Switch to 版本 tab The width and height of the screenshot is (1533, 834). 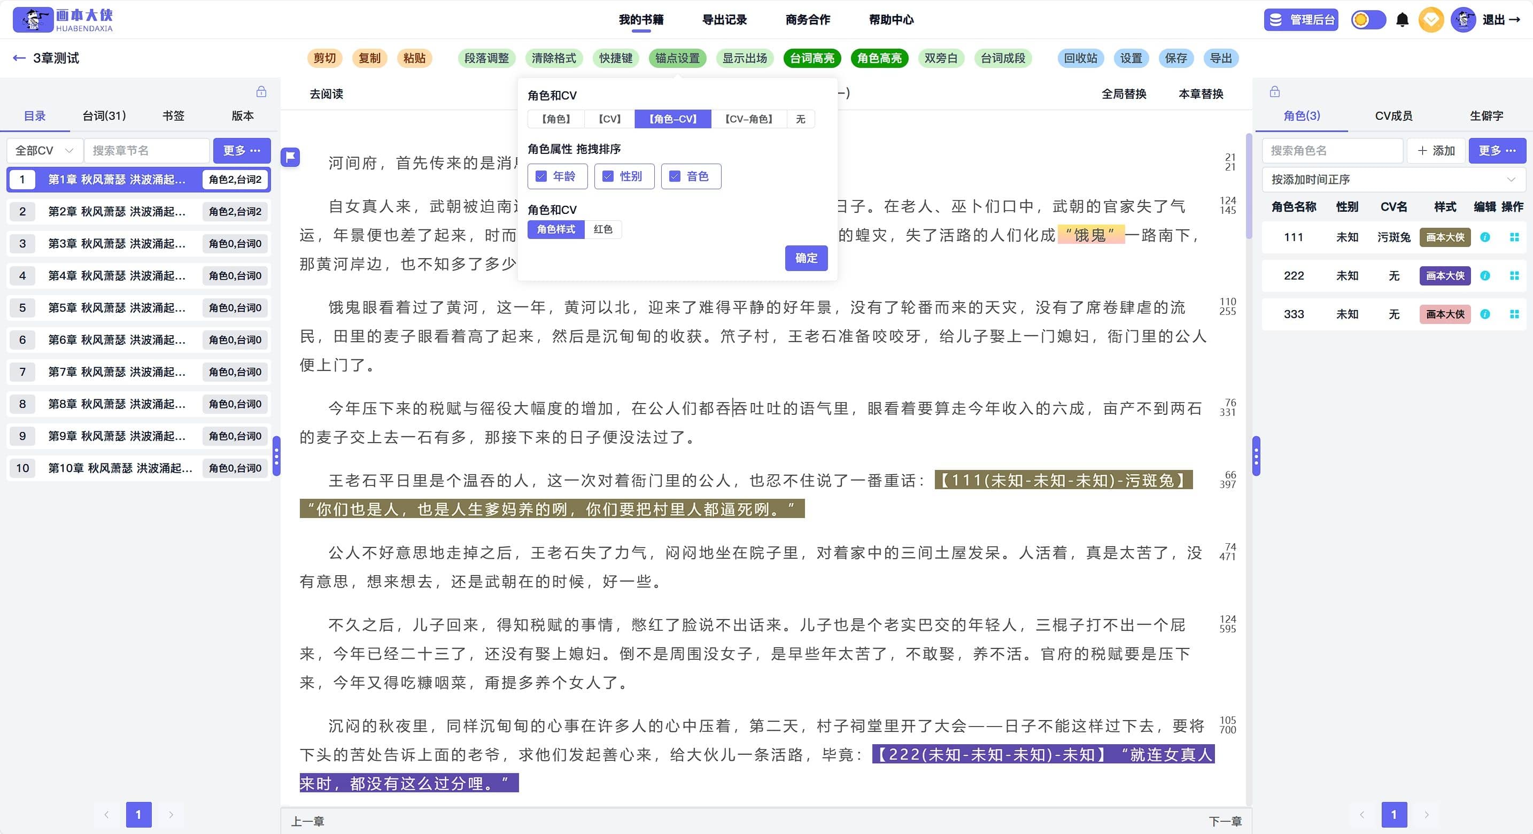[x=242, y=115]
